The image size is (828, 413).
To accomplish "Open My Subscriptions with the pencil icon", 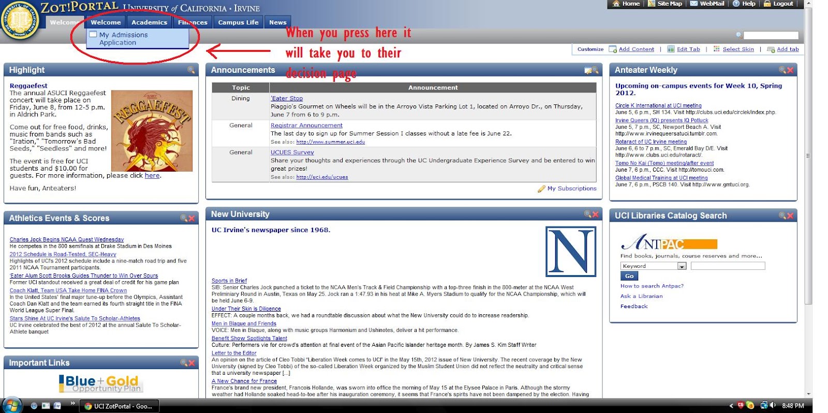I will tap(567, 189).
